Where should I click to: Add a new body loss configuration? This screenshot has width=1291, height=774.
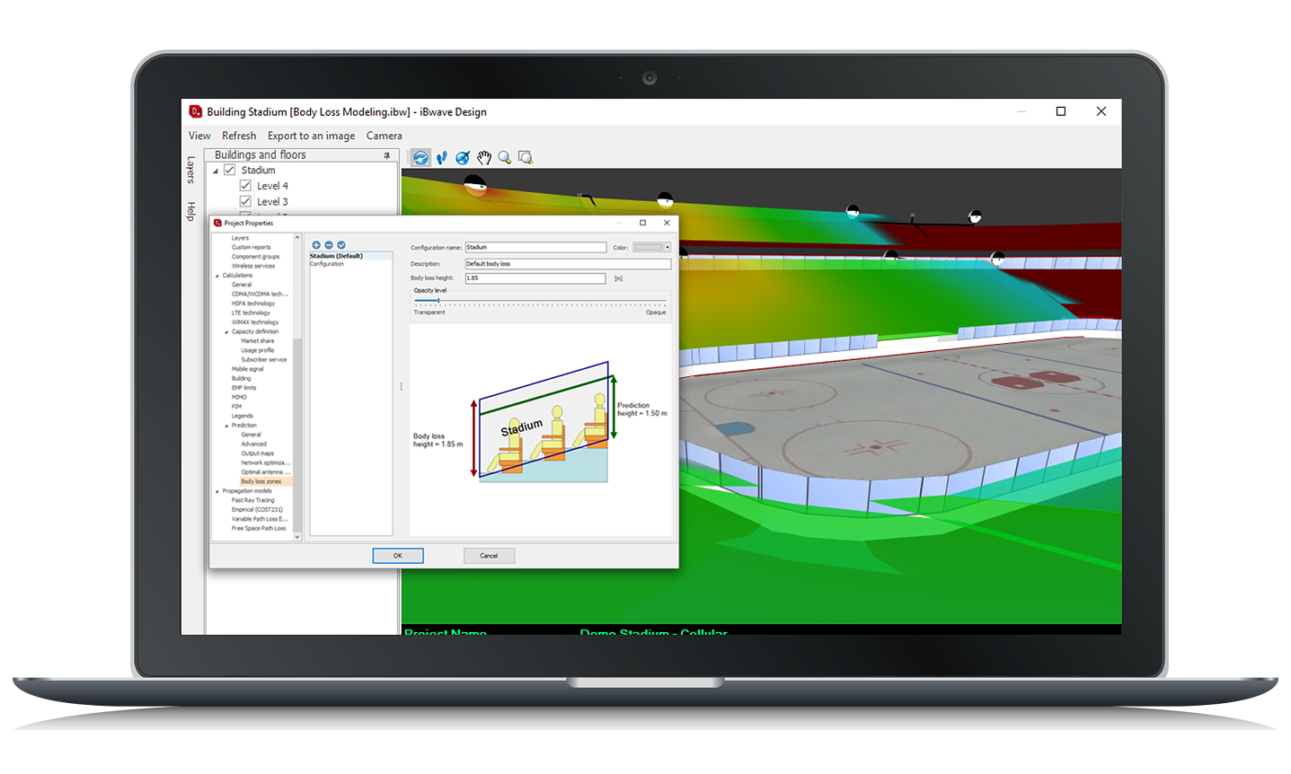[316, 245]
